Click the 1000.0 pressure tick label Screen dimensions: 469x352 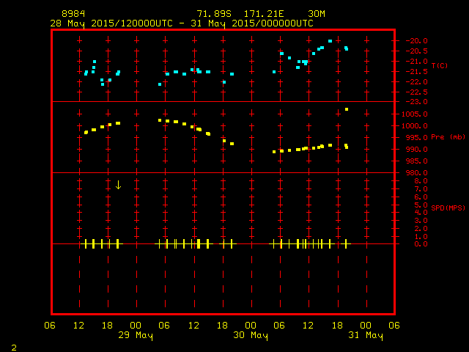(x=415, y=125)
